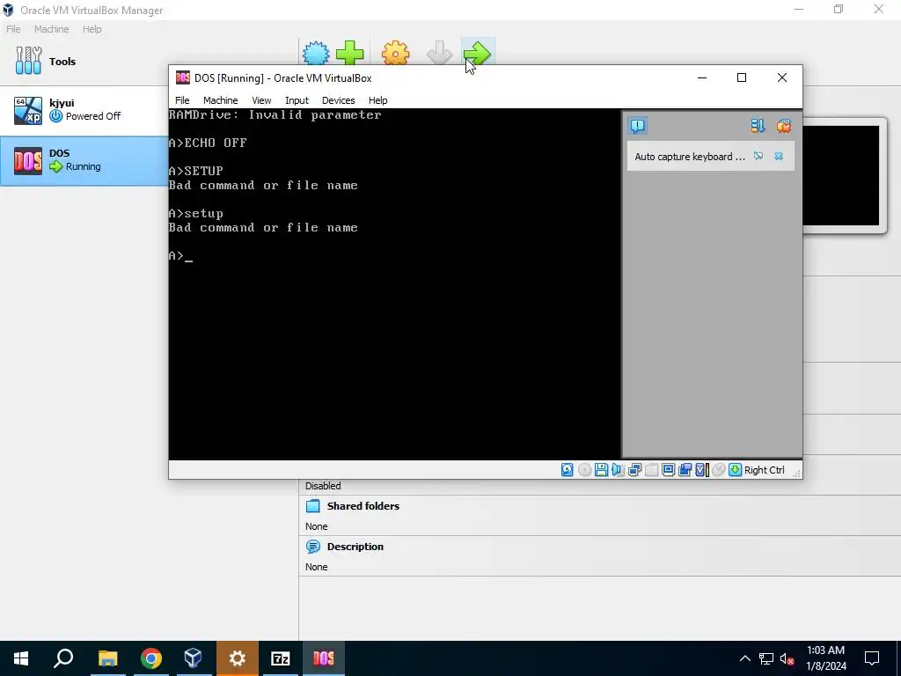Open the Manager window Help menu
Image resolution: width=901 pixels, height=676 pixels.
click(92, 29)
